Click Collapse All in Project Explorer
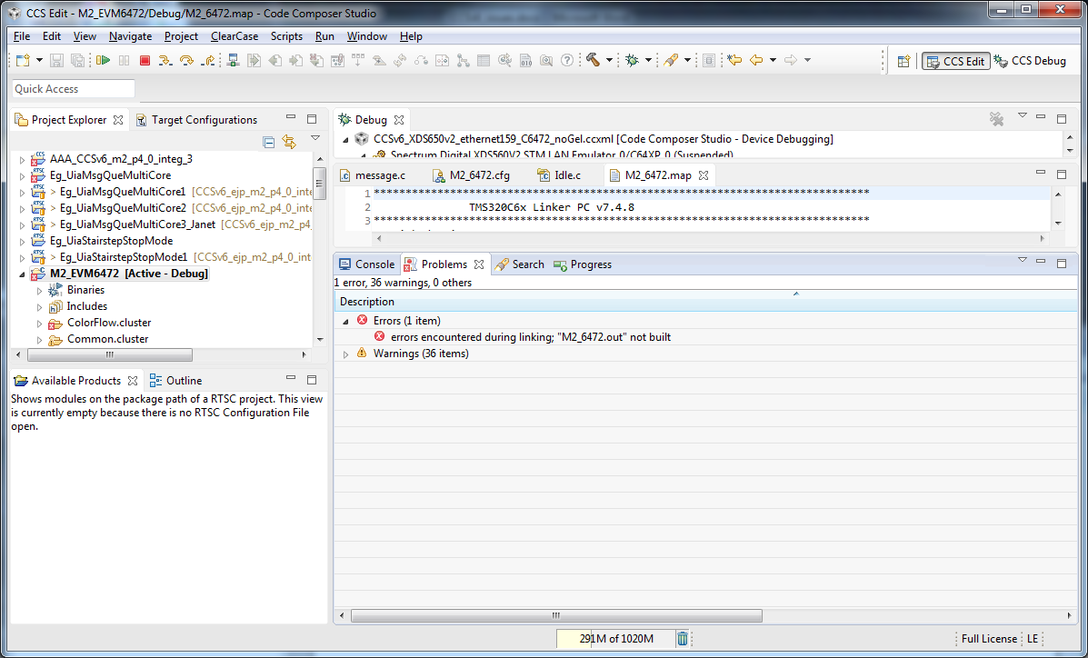 [269, 143]
